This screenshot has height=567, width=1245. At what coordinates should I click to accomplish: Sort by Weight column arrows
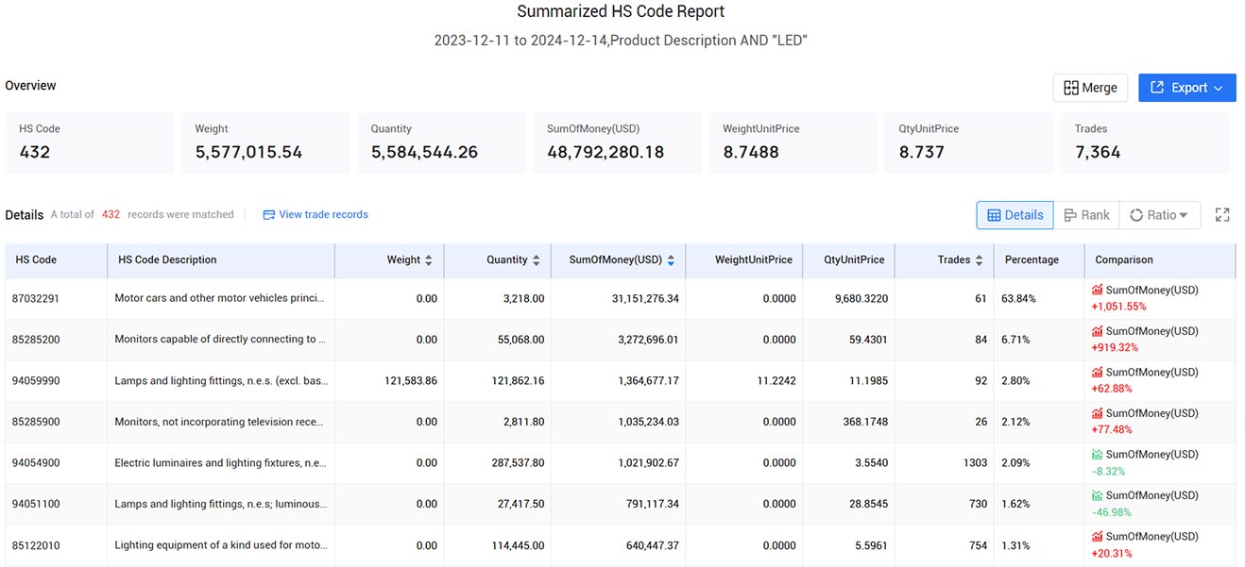point(429,260)
